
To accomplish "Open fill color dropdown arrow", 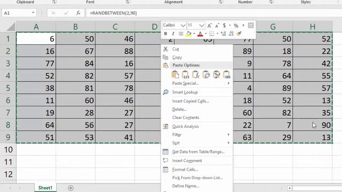I will coord(194,34).
